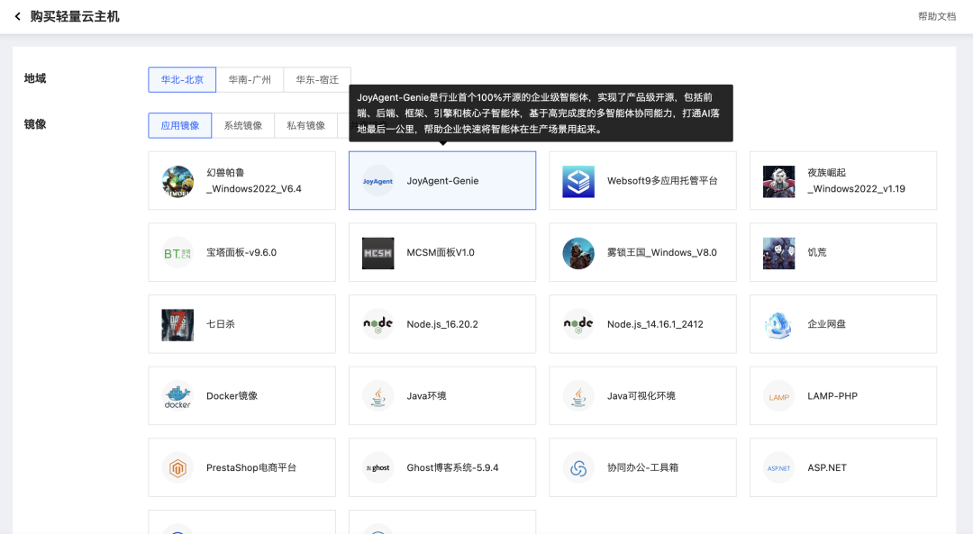Click the Java环境 coffee cup icon
This screenshot has height=534, width=973.
(377, 396)
